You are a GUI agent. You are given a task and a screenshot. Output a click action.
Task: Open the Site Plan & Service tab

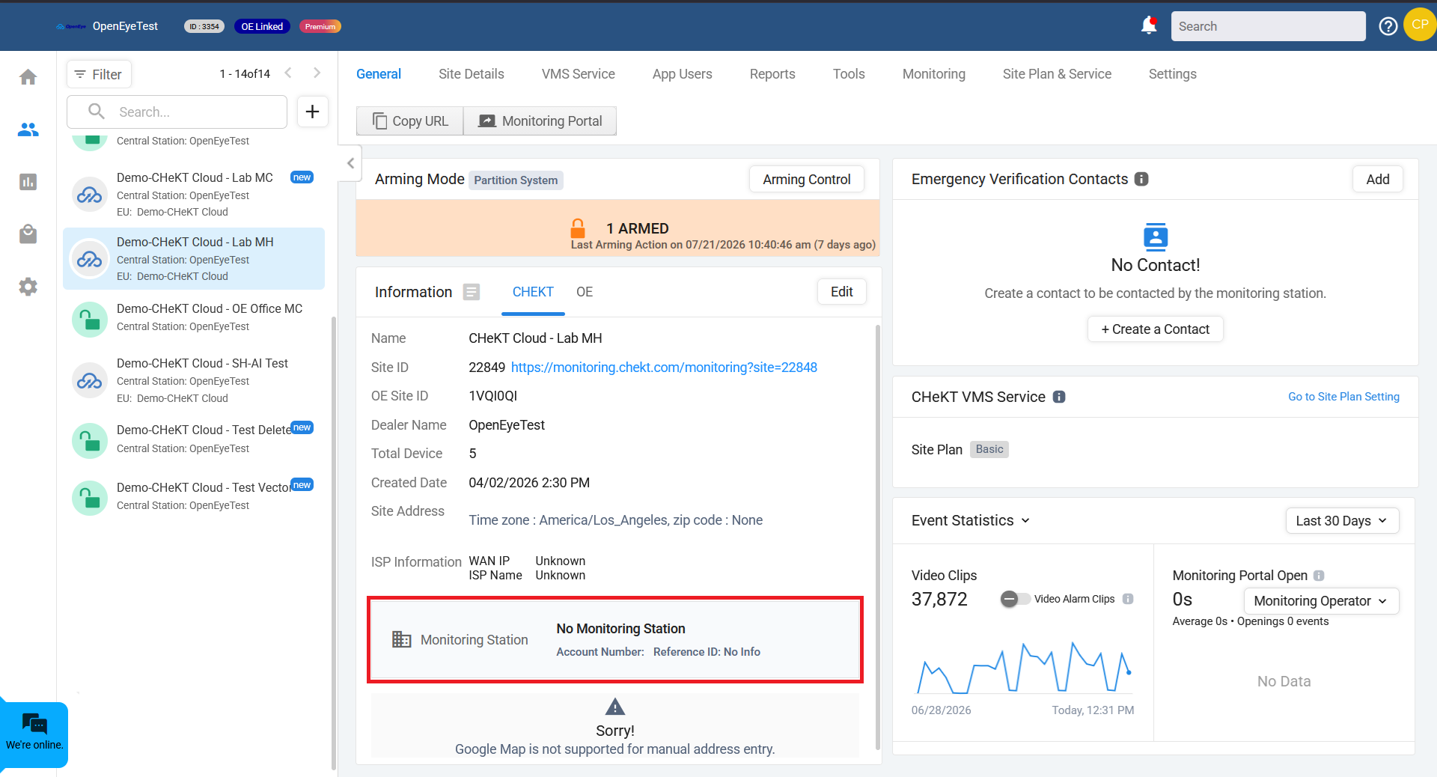click(x=1057, y=74)
